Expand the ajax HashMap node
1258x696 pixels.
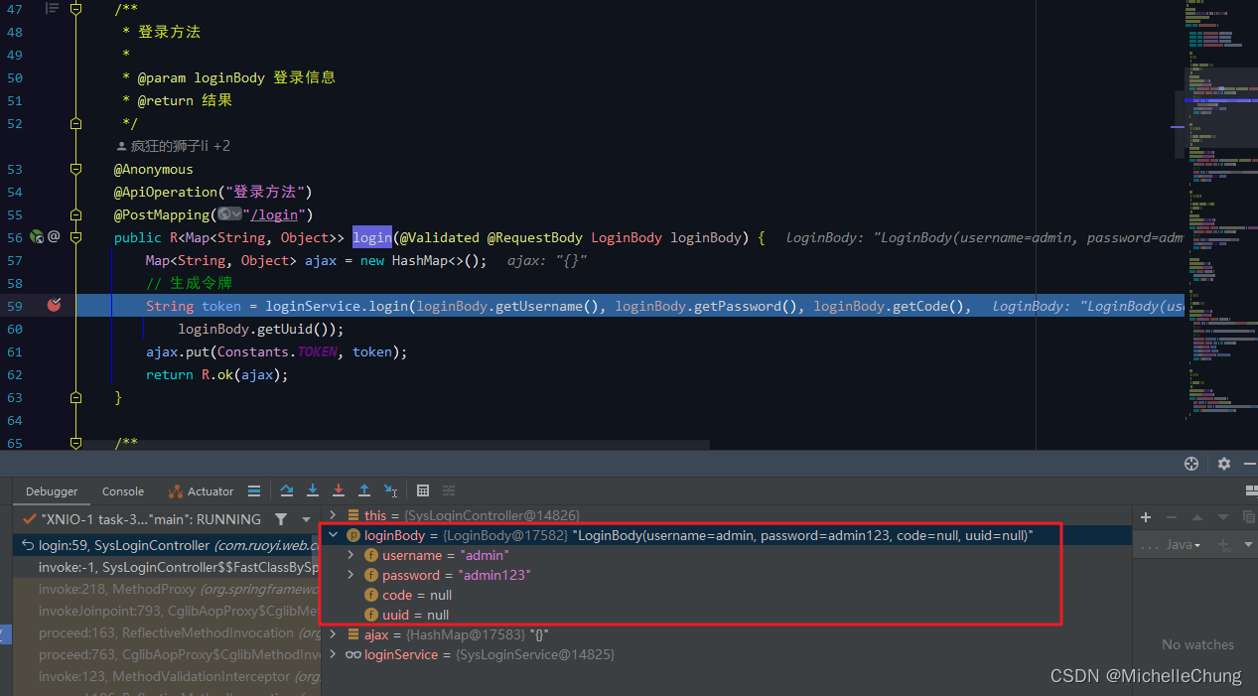[334, 634]
